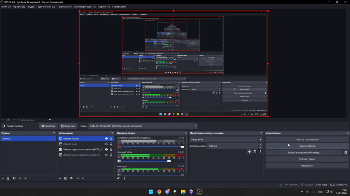Move scene down with the arrow icon
The height and width of the screenshot is (196, 350).
tap(25, 178)
